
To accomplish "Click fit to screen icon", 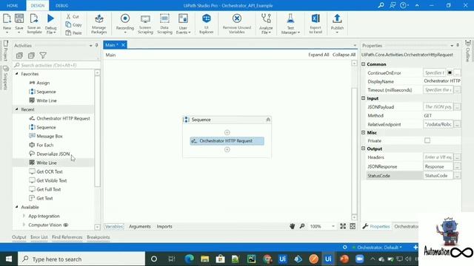I will (x=343, y=226).
